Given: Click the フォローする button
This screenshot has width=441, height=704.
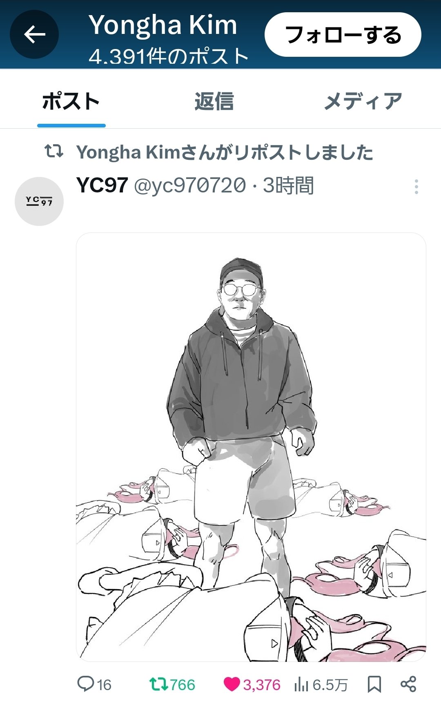Looking at the screenshot, I should 343,34.
